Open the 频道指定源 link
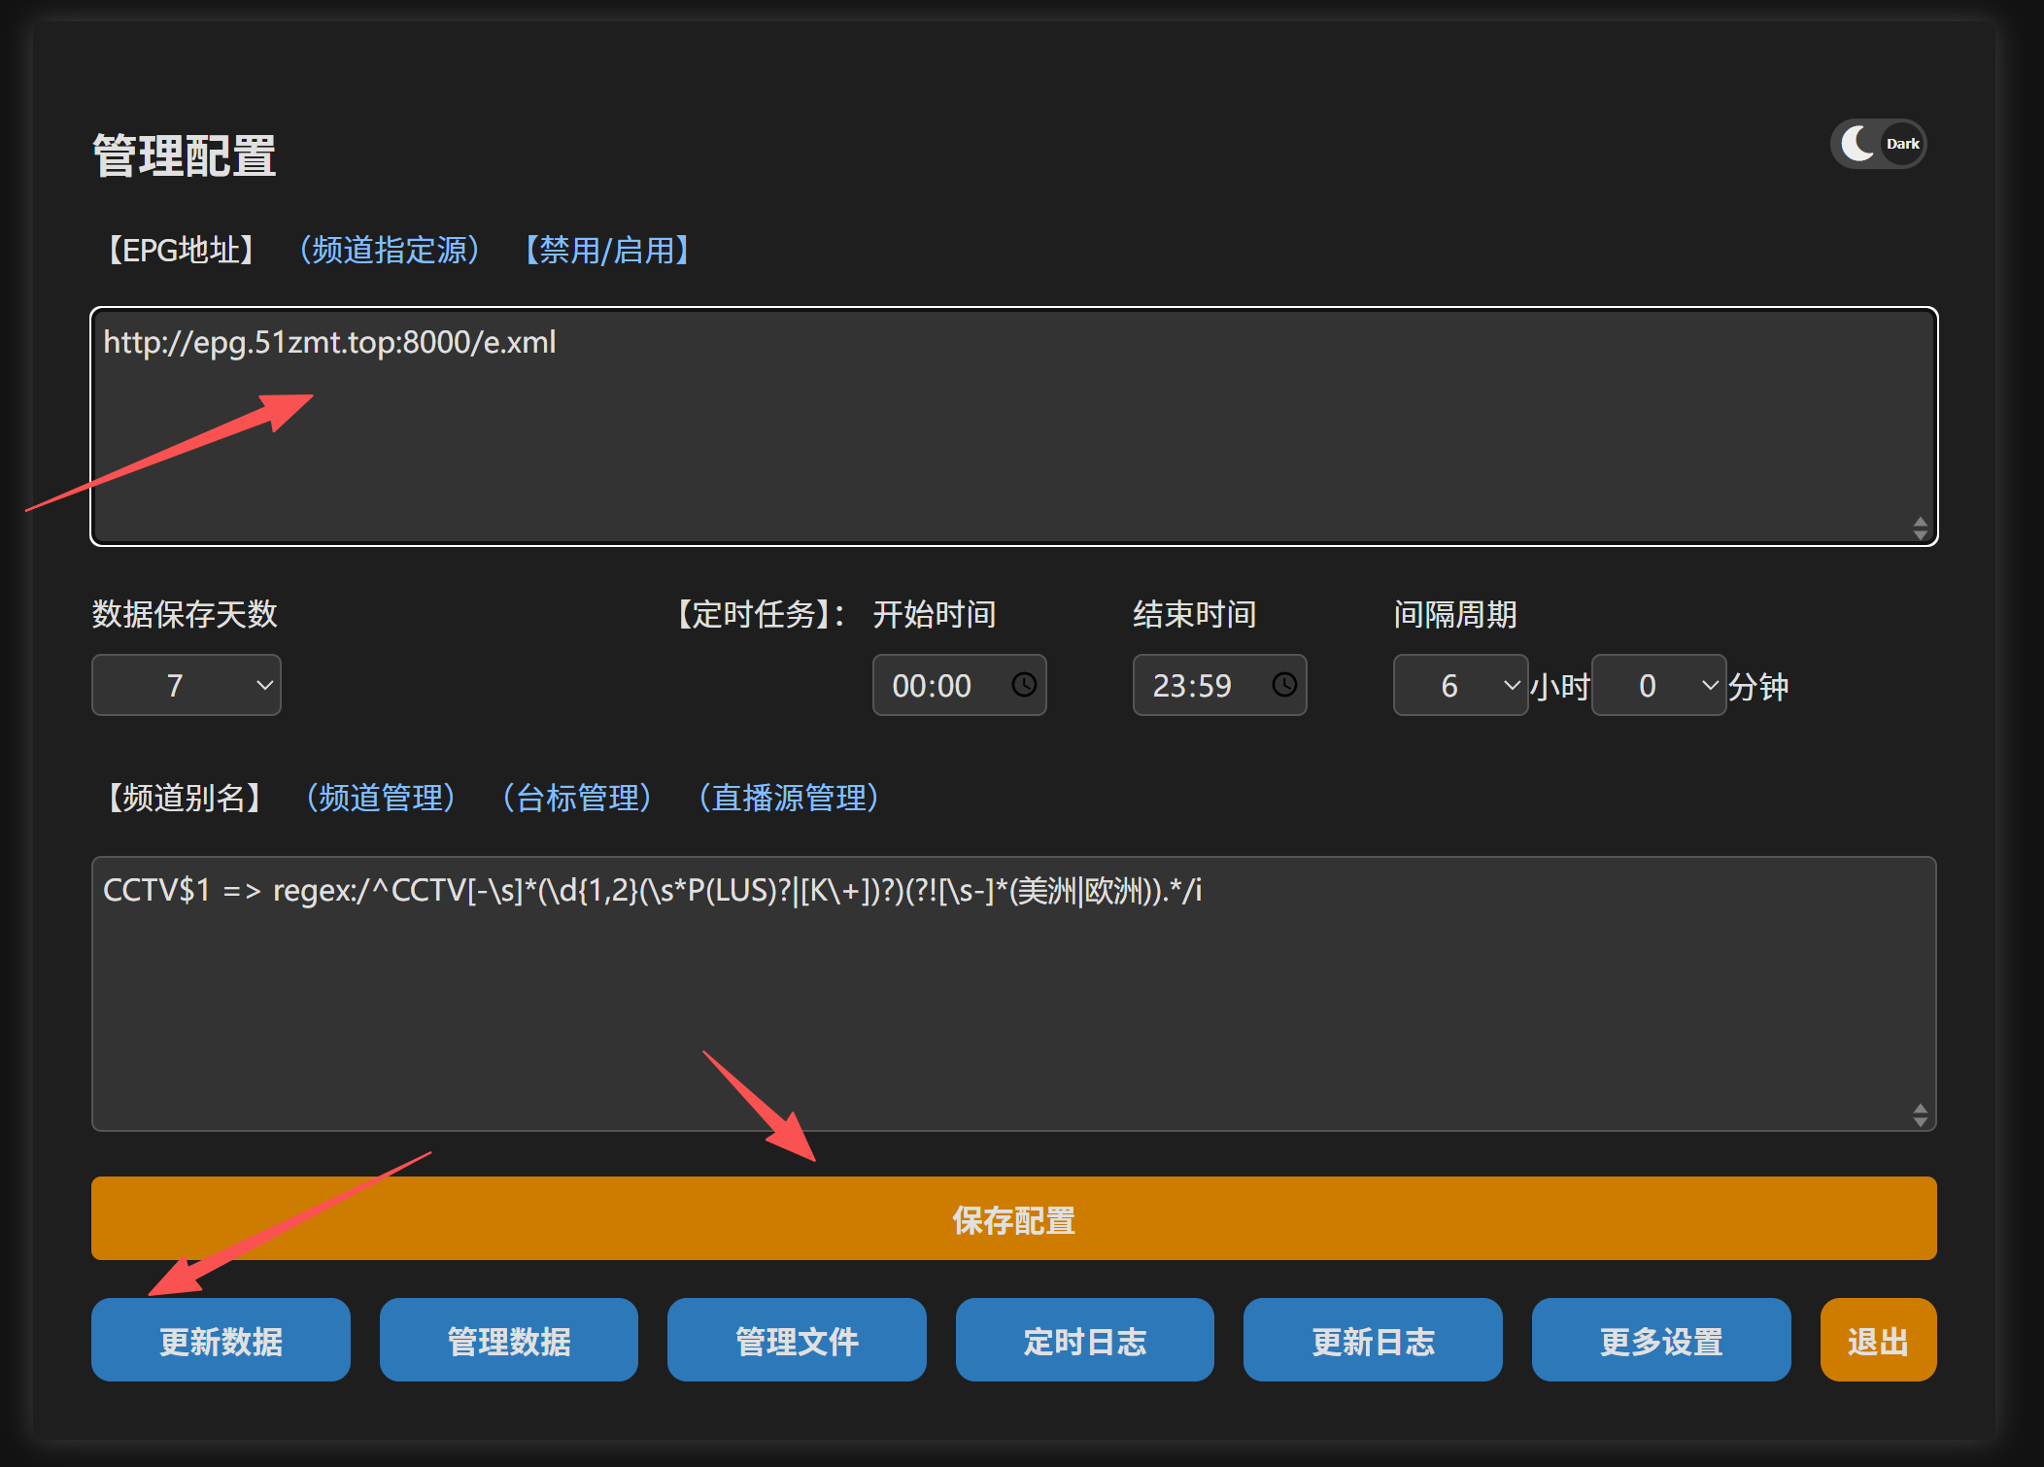 tap(390, 251)
